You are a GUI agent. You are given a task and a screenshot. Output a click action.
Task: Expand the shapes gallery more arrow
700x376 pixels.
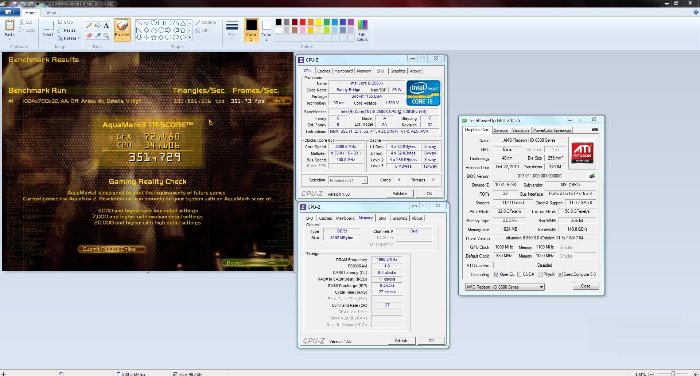coord(190,37)
